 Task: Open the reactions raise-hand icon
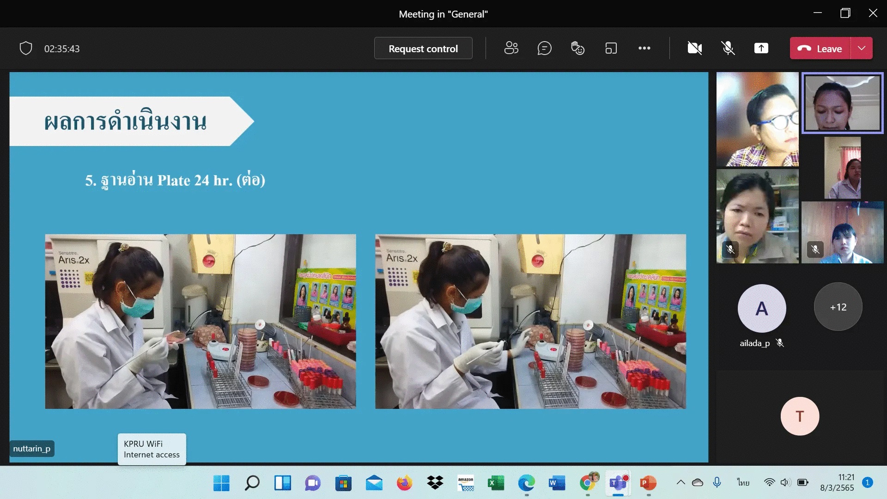pos(577,48)
